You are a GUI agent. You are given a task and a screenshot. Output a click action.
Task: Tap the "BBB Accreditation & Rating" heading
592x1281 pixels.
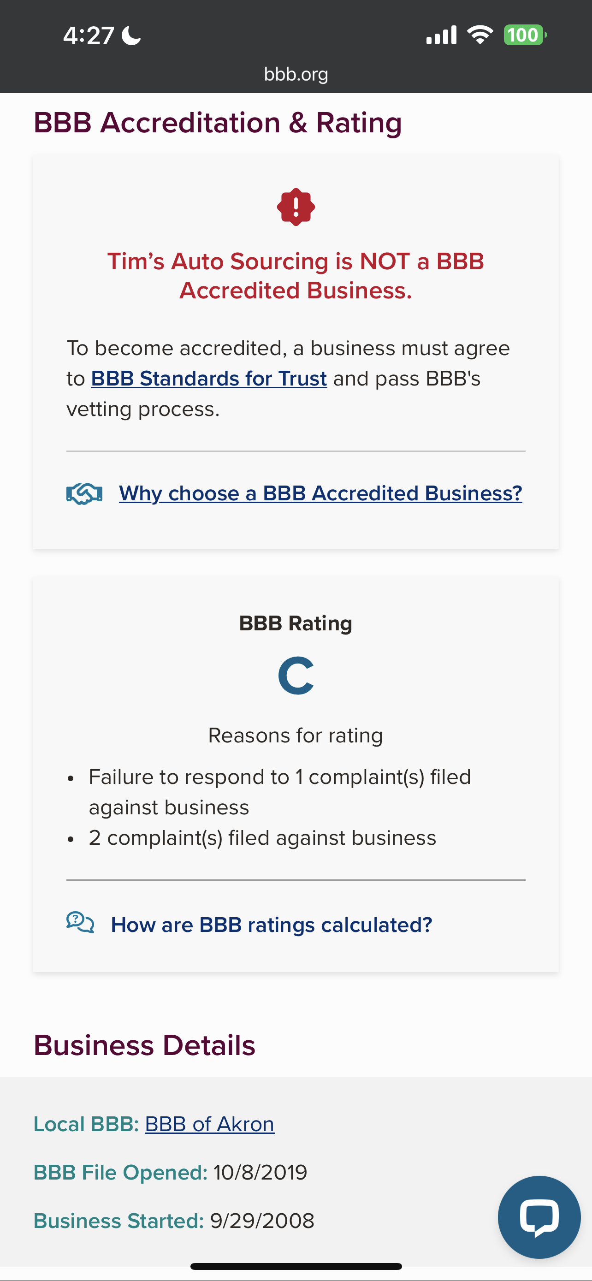coord(218,123)
